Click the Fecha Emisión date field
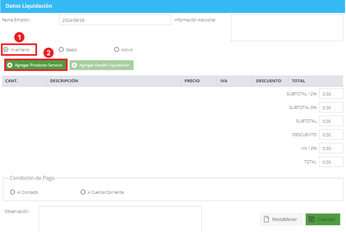This screenshot has width=346, height=232. click(x=115, y=20)
